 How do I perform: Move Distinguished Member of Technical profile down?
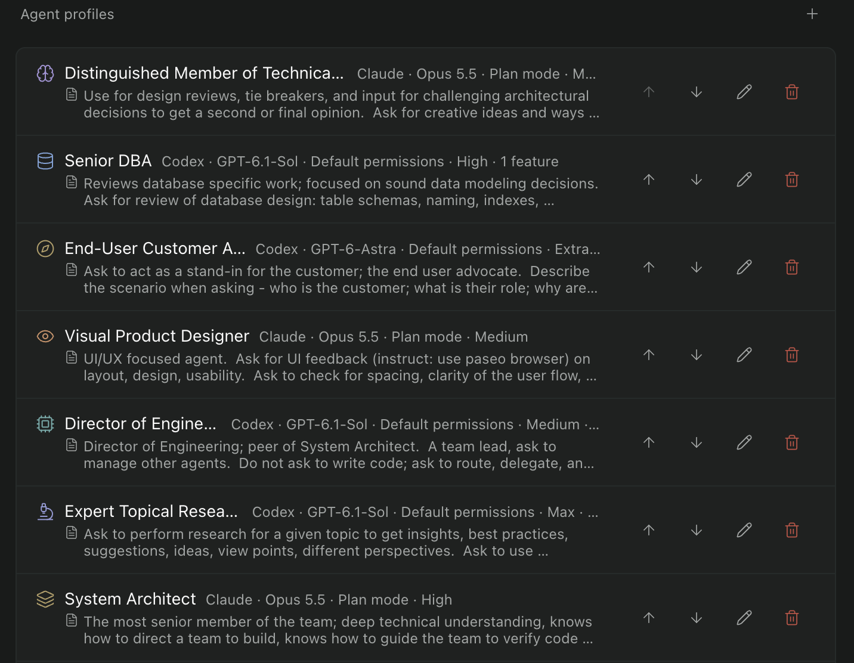(697, 92)
